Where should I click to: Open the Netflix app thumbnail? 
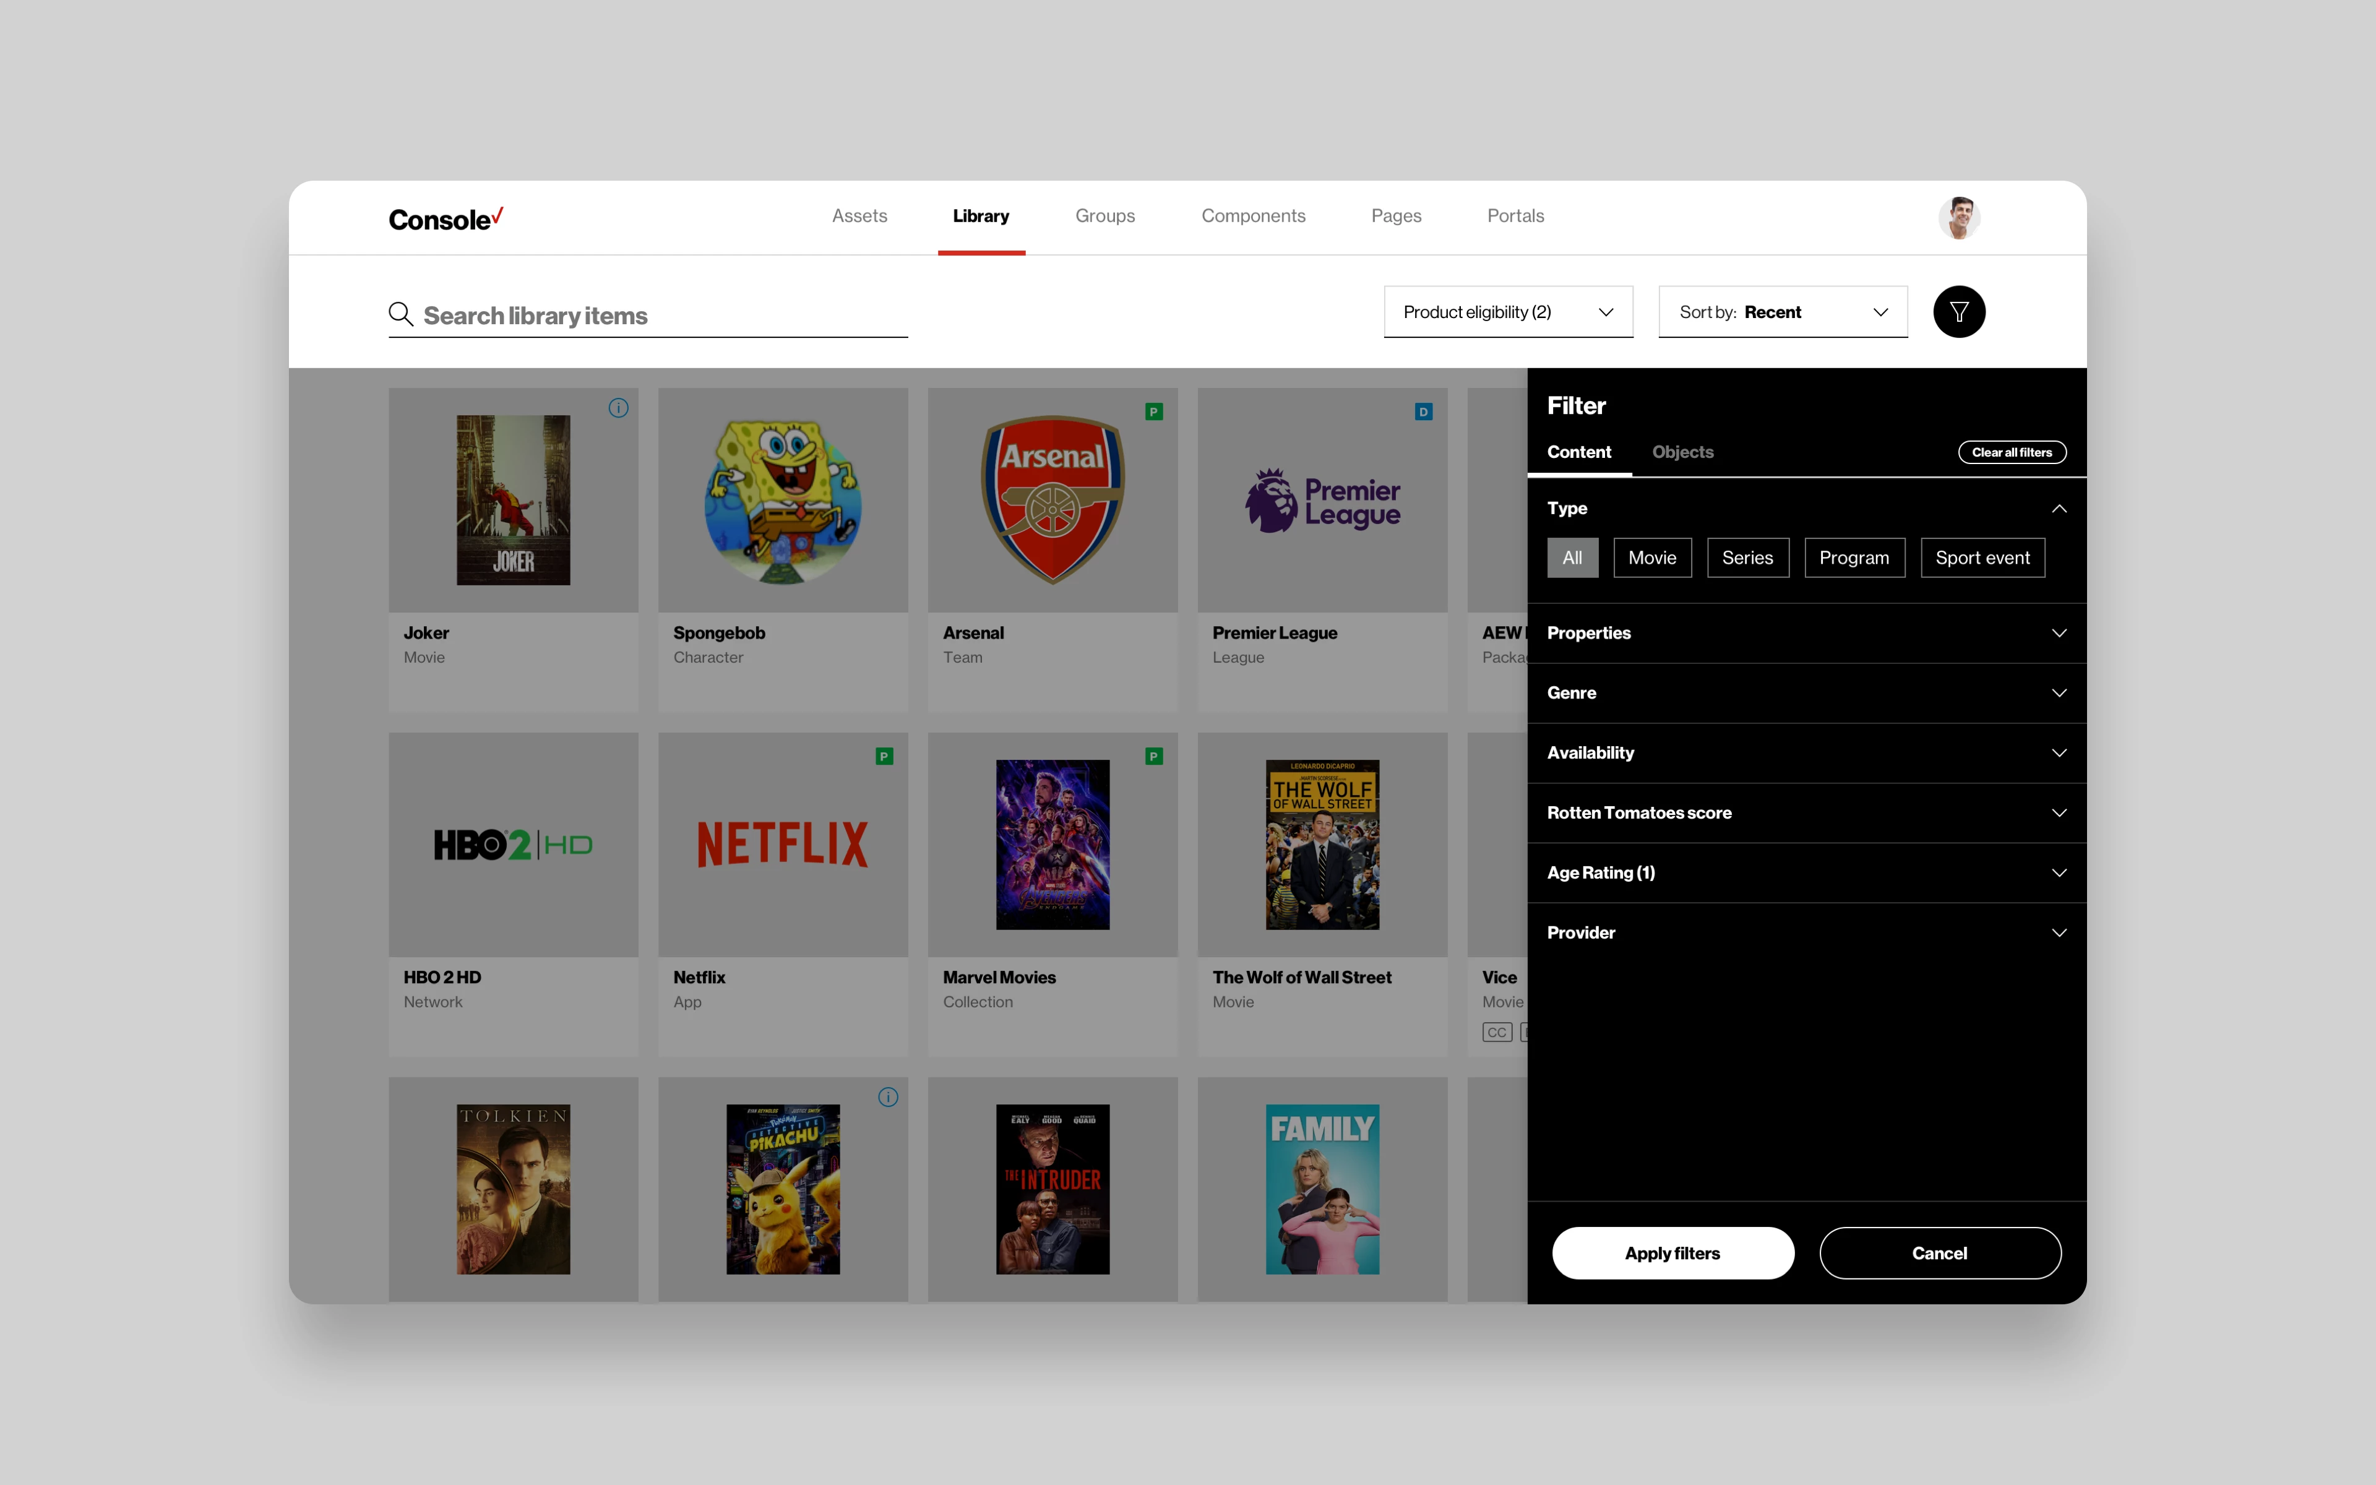[783, 845]
